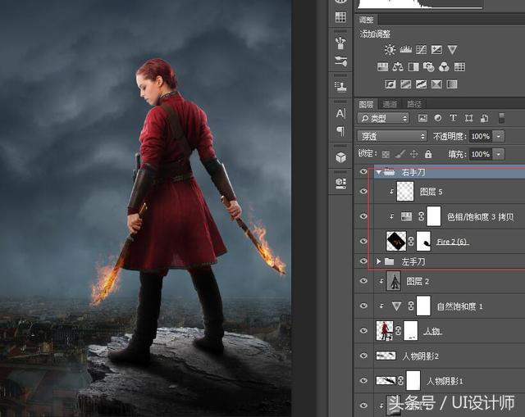Hide the 右手刀 group
This screenshot has width=525, height=417.
point(363,171)
